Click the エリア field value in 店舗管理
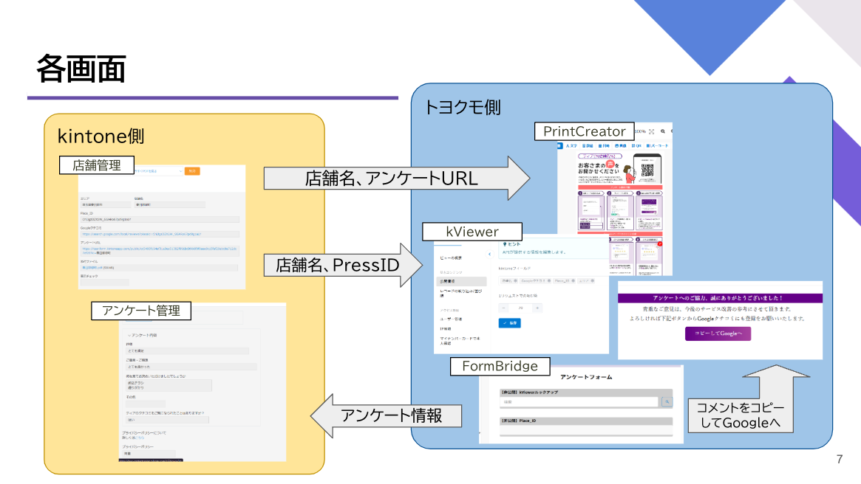The width and height of the screenshot is (861, 484). (x=106, y=204)
